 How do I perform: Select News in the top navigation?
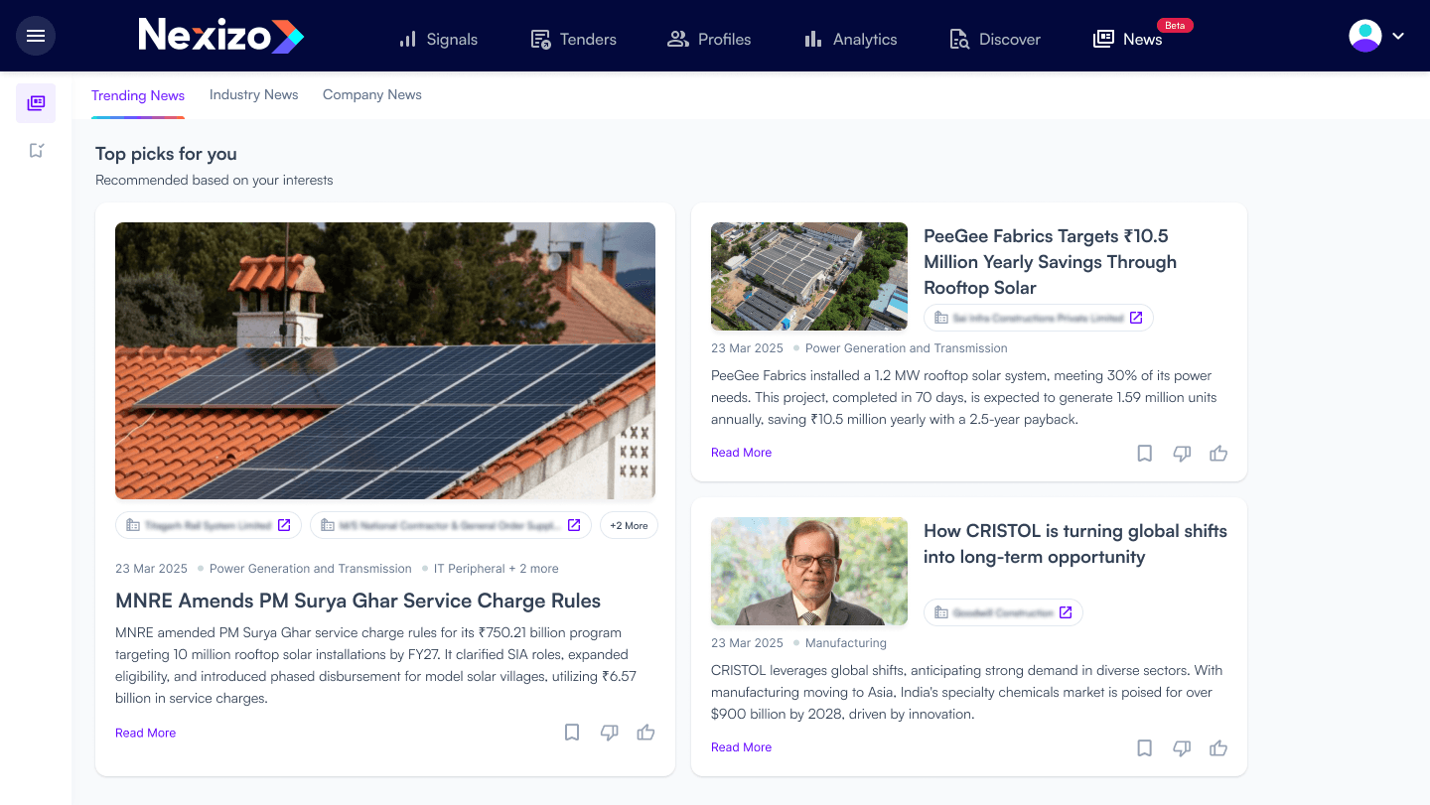(1128, 40)
